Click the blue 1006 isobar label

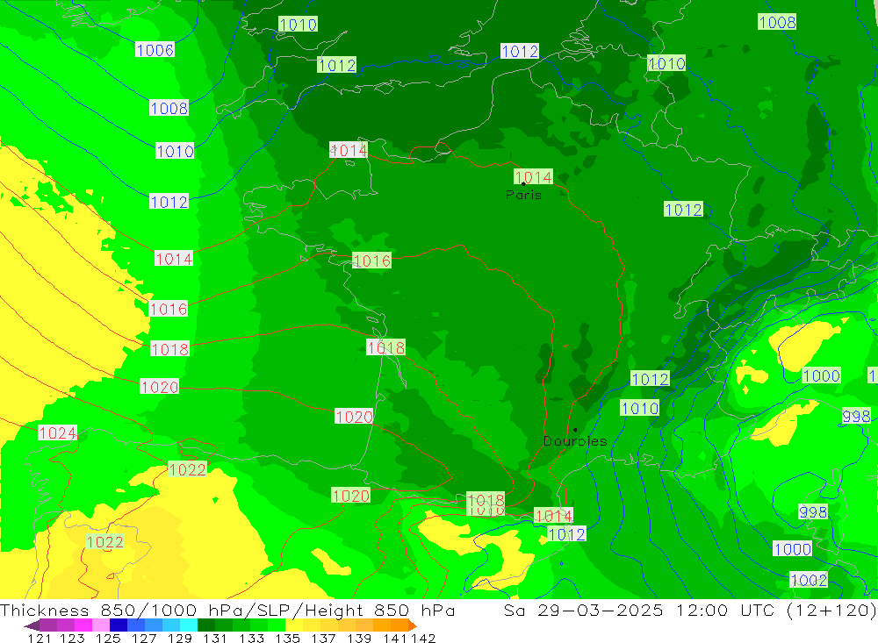pos(155,50)
